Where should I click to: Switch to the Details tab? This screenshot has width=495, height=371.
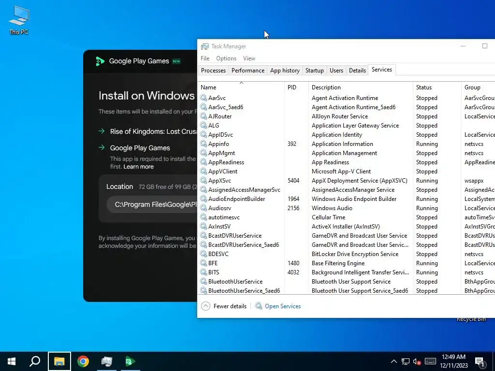[357, 71]
